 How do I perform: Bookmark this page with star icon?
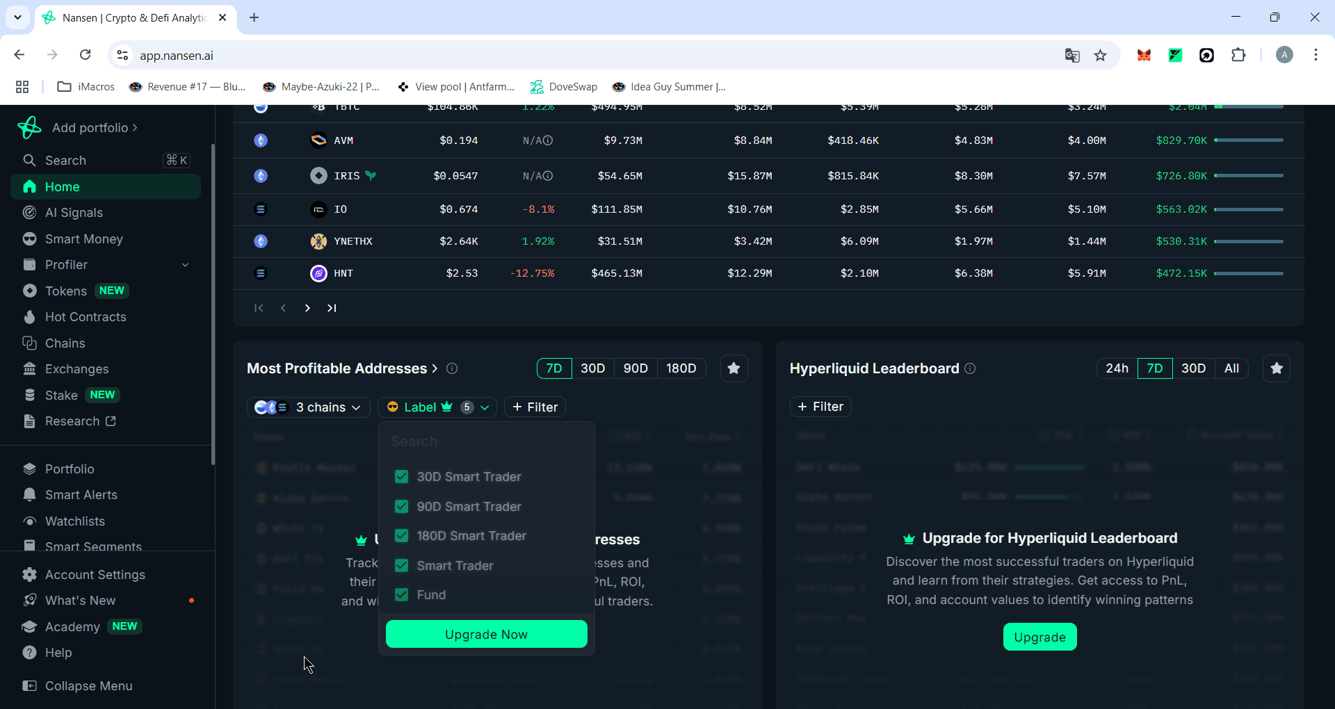[1100, 56]
